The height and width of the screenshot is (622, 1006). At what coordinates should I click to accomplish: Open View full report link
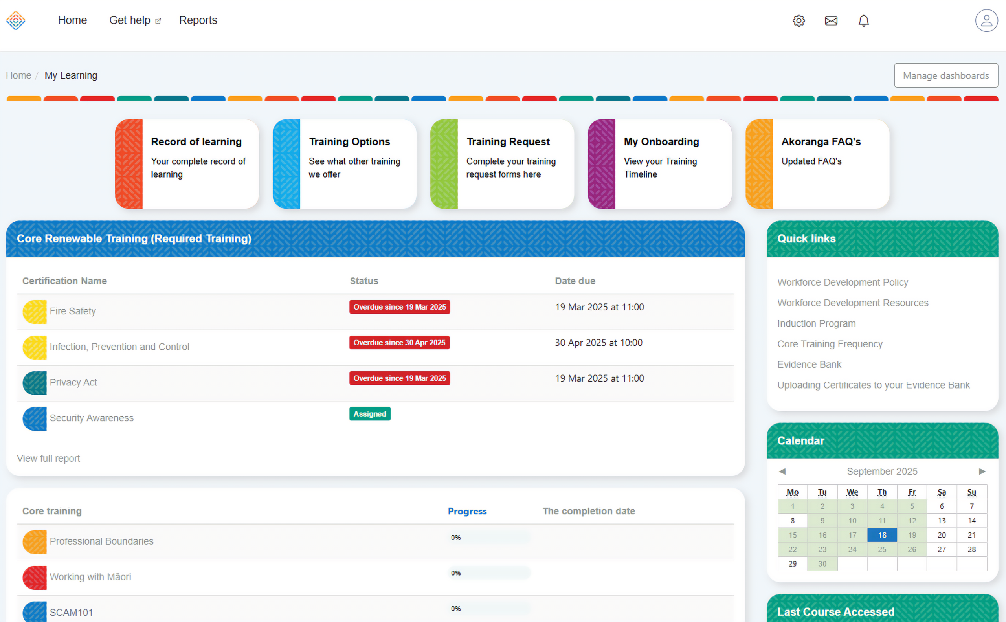click(x=48, y=458)
